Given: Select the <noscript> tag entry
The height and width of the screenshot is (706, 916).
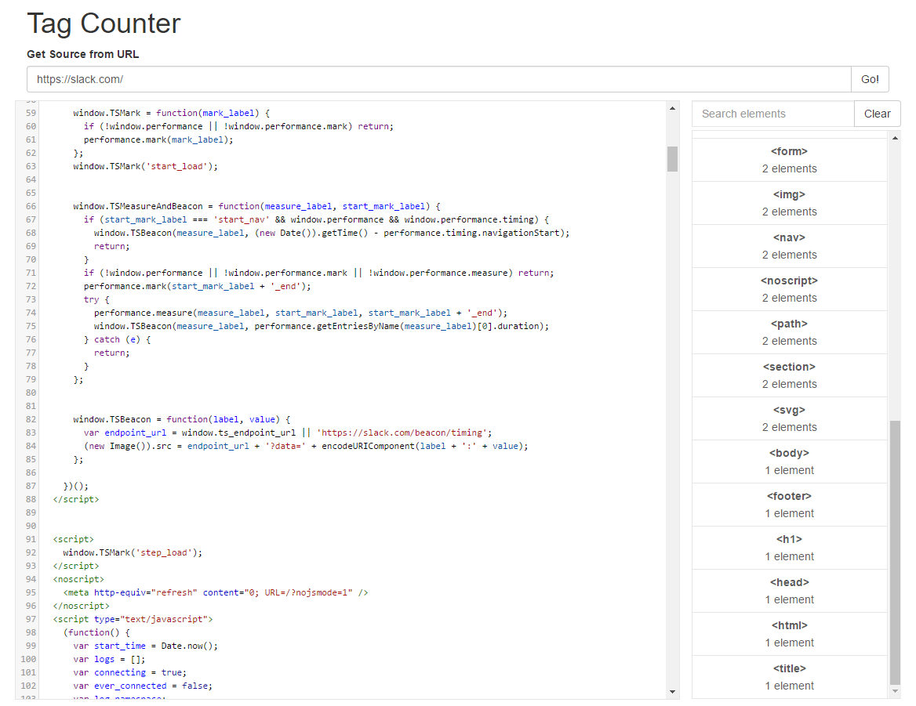Looking at the screenshot, I should pos(789,289).
